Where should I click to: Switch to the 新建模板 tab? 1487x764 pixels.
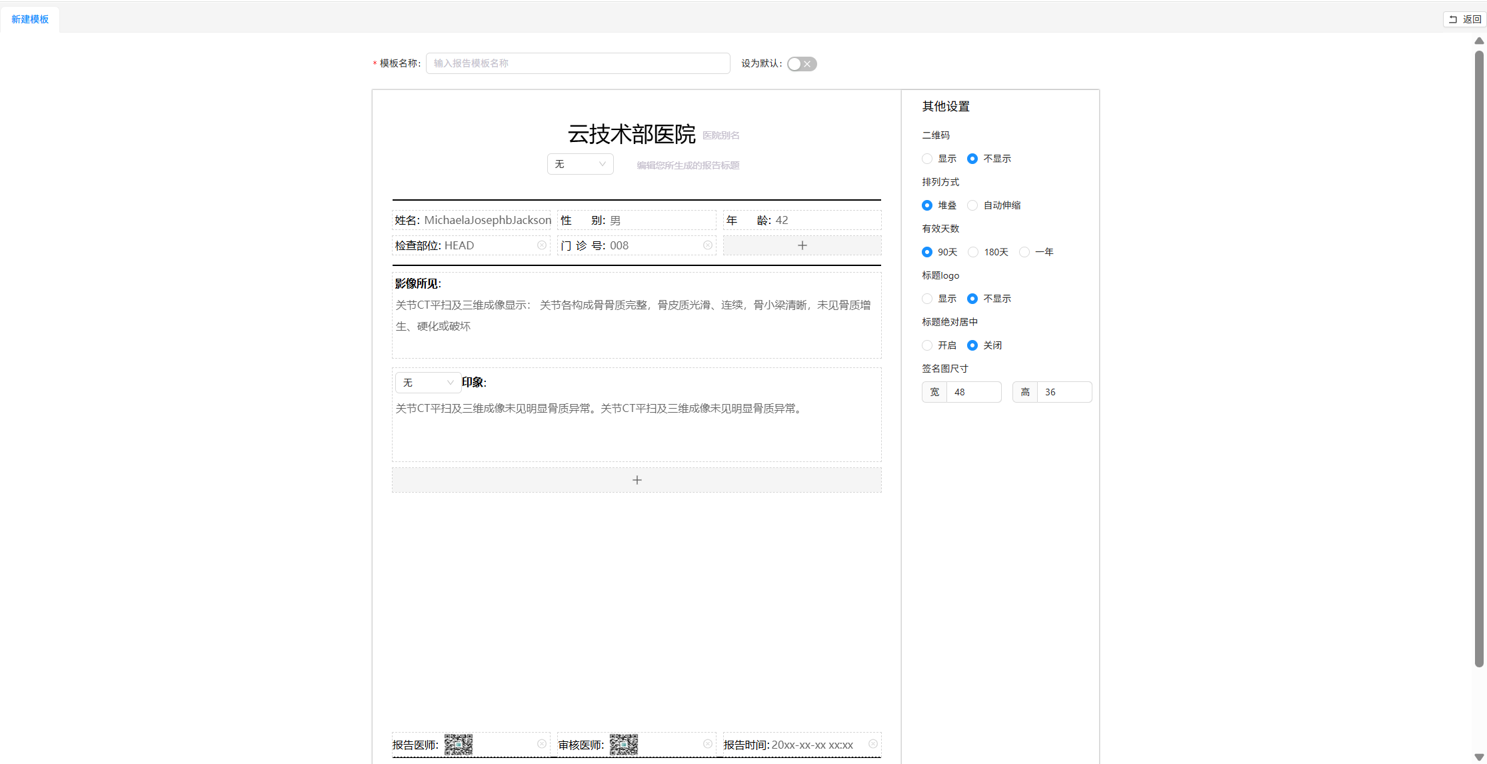coord(29,19)
